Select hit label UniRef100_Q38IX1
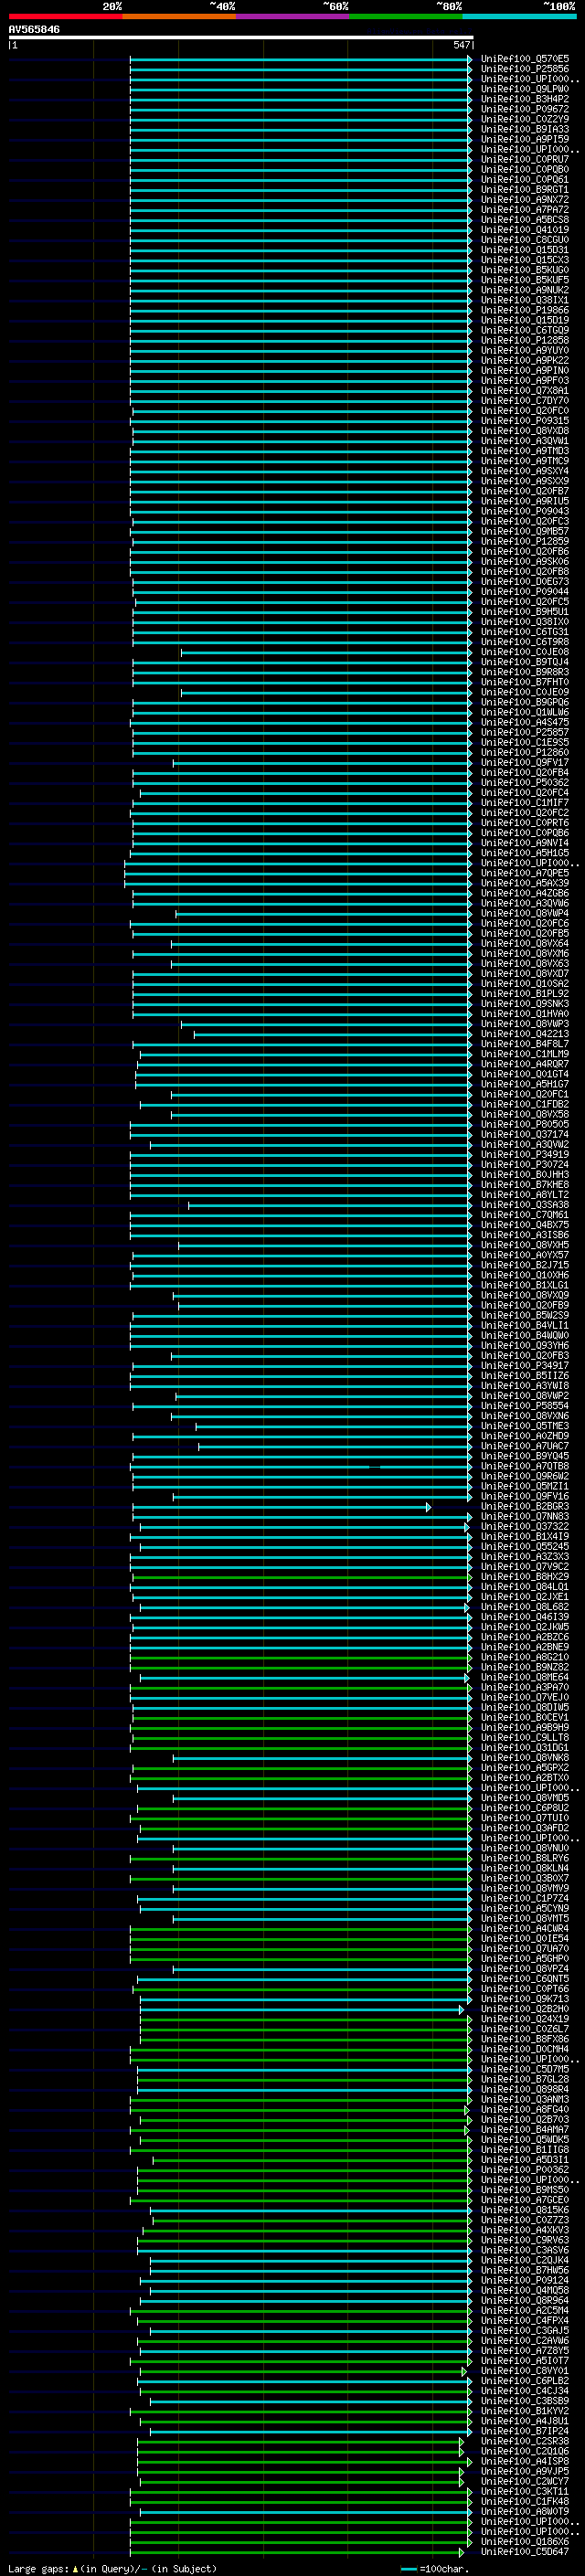Screen dimensions: 585x2576 coord(525,300)
